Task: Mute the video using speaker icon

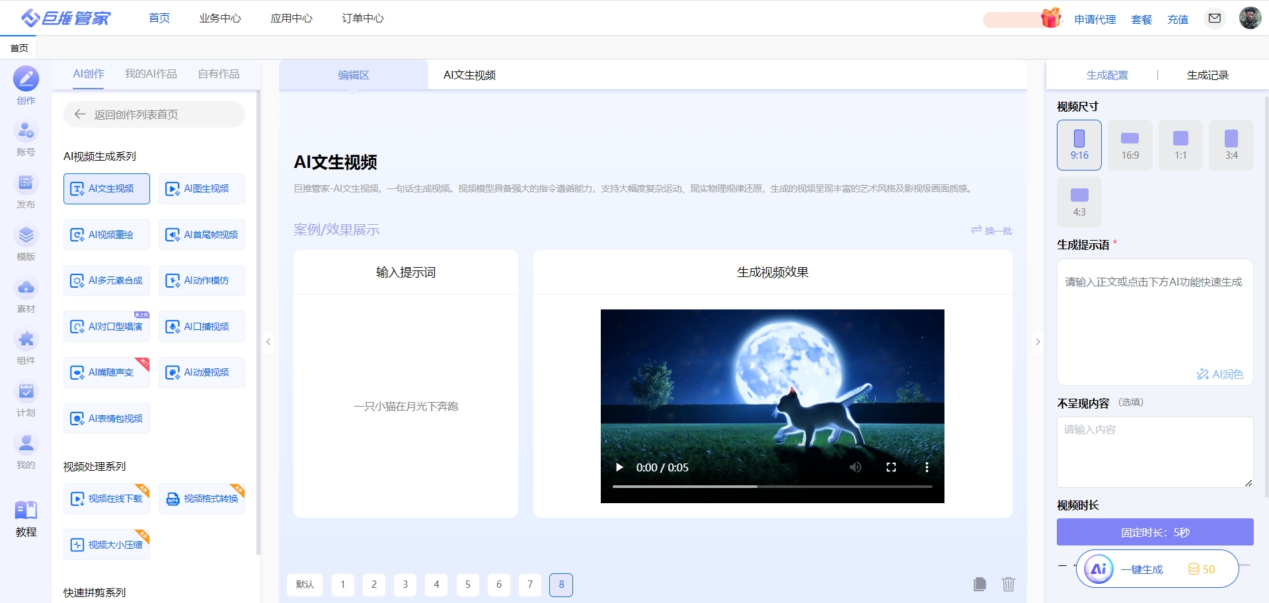Action: point(855,467)
